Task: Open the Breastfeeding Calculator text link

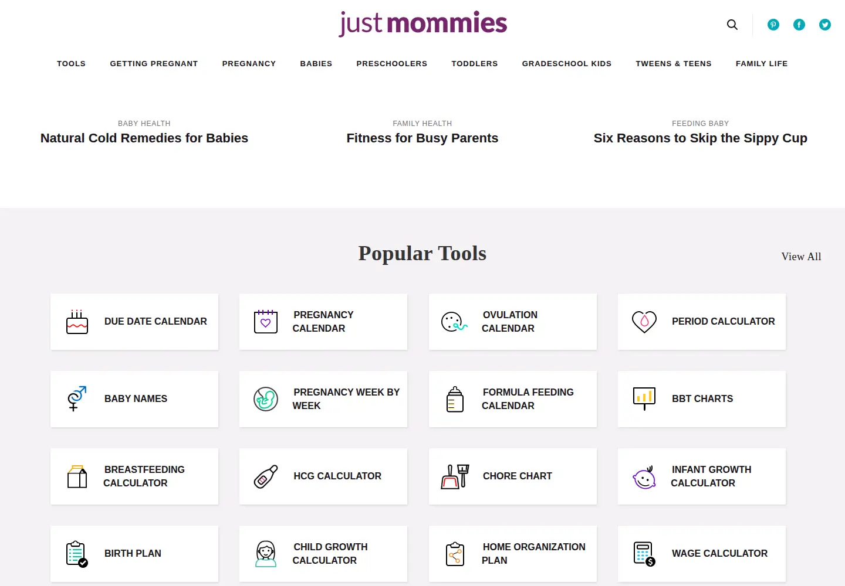Action: (144, 476)
